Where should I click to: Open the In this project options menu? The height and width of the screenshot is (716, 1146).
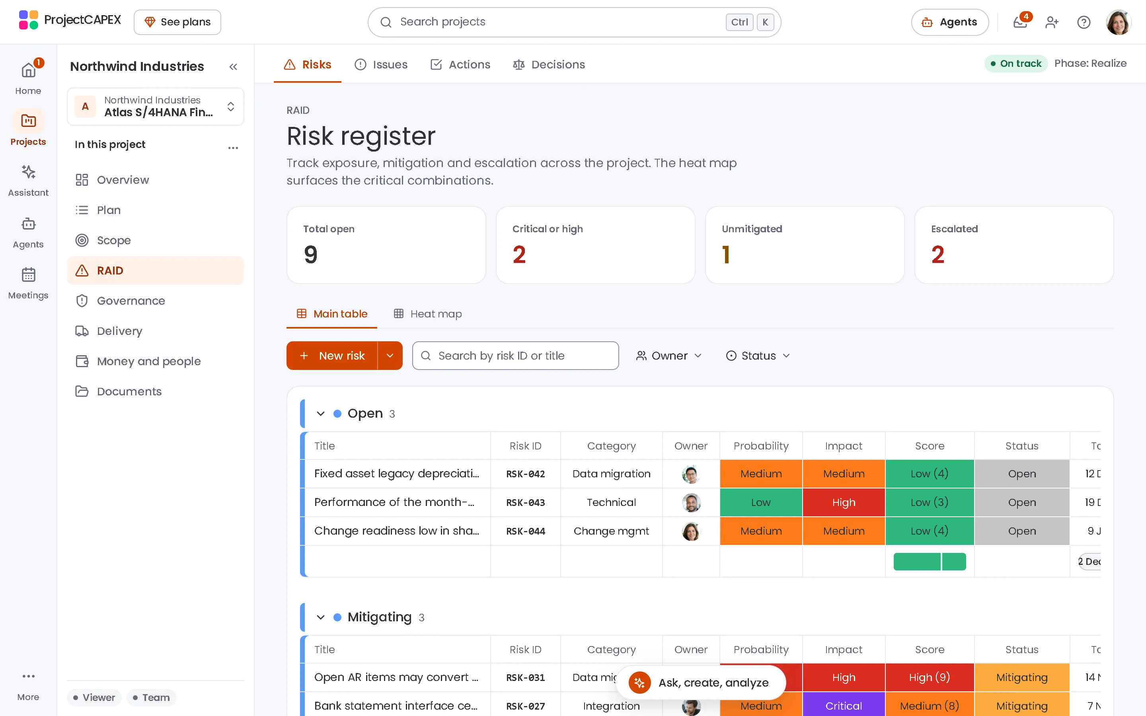tap(233, 148)
